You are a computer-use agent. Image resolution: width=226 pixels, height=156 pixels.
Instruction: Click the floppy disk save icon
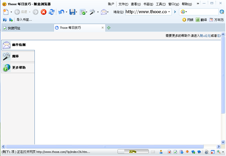click(72, 12)
